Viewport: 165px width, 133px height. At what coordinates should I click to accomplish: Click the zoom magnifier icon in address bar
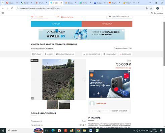click(147, 8)
